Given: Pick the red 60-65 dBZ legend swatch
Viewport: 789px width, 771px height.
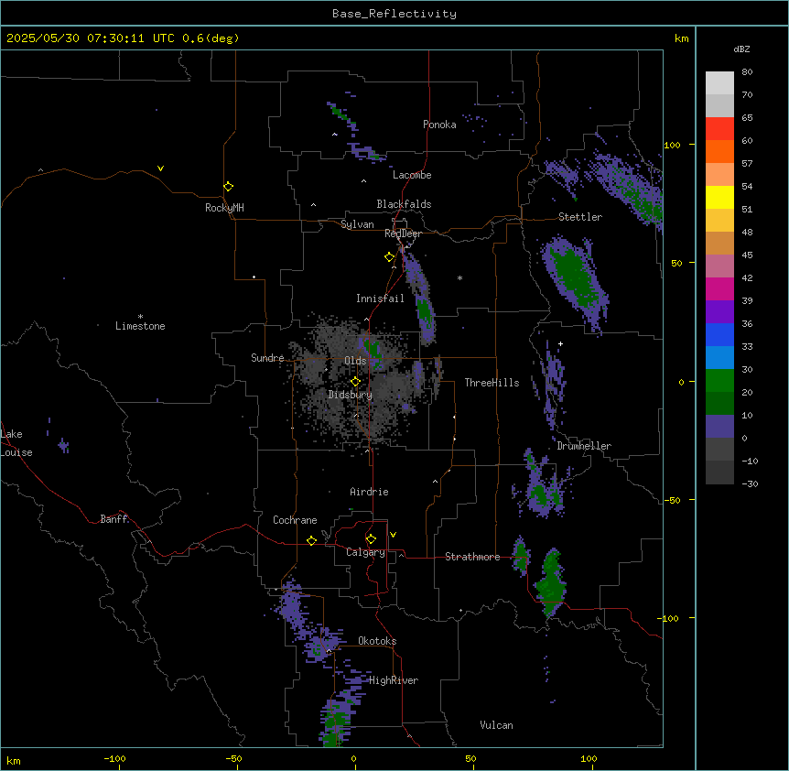Looking at the screenshot, I should 719,129.
